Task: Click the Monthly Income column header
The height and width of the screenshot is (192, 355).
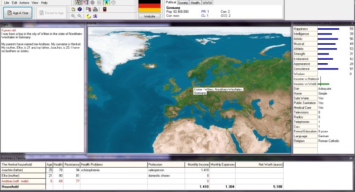Action: coord(197,165)
